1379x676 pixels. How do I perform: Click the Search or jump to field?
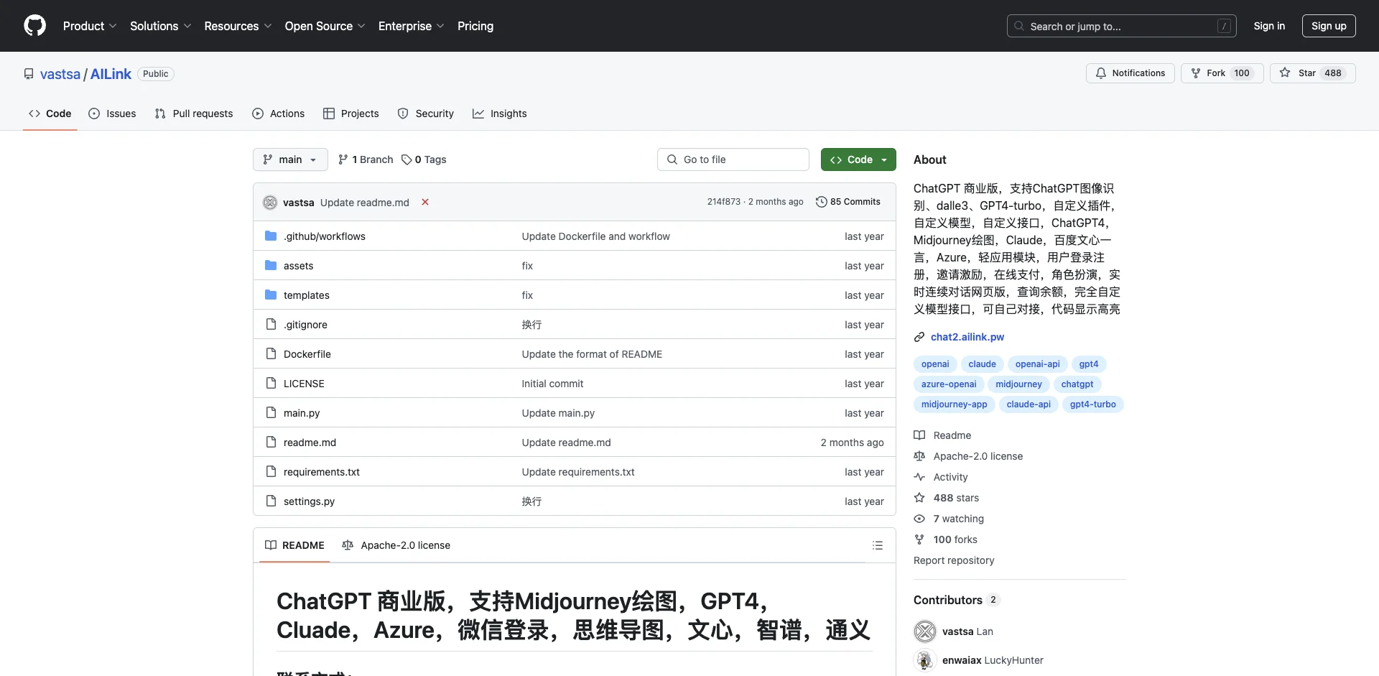[1122, 26]
